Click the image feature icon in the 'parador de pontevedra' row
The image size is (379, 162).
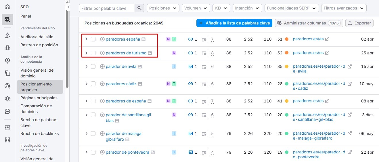190,152
